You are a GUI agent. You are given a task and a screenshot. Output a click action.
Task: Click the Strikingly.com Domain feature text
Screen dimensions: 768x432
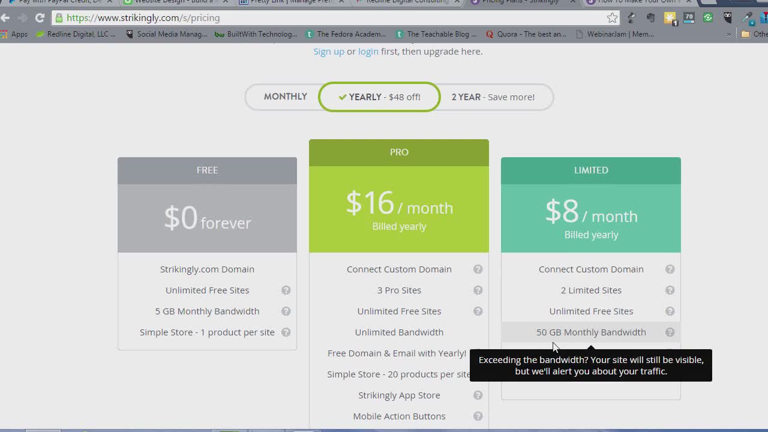pyautogui.click(x=207, y=269)
